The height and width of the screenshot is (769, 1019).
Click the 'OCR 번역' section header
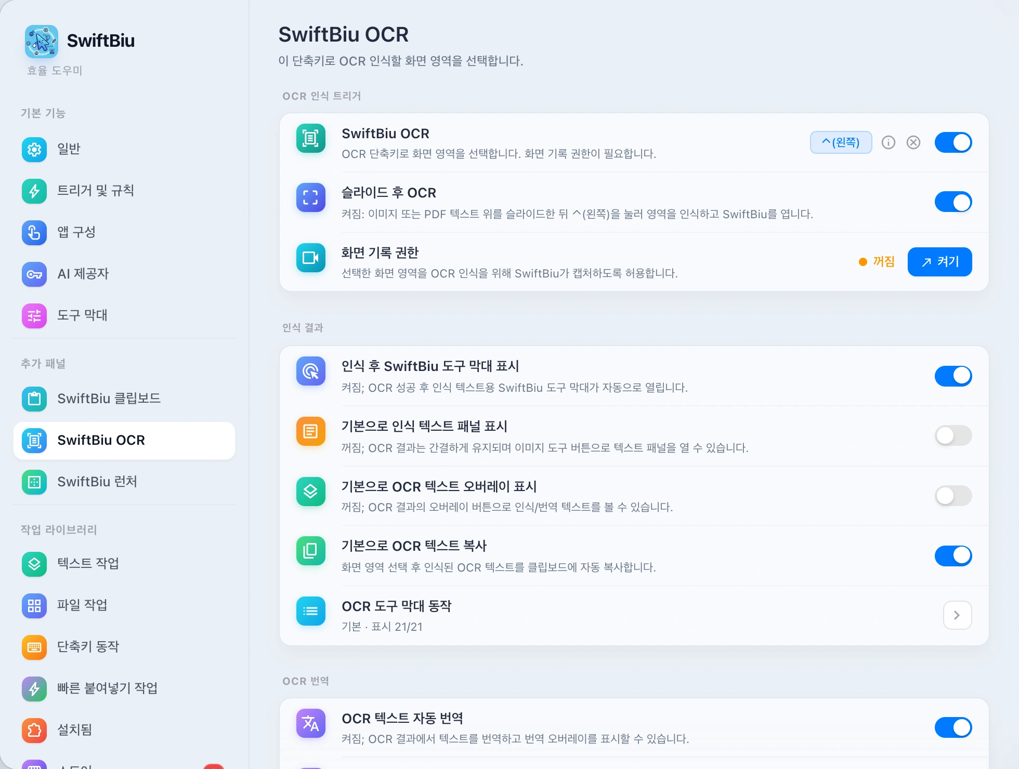306,681
